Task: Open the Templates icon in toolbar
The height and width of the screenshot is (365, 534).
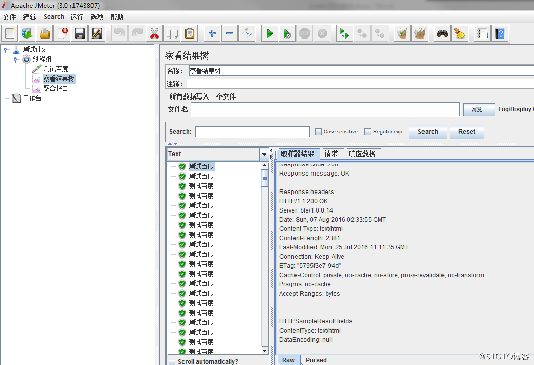Action: click(27, 33)
